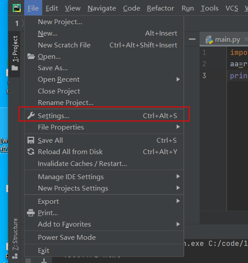Click the .exe C:/code/1 console path

coord(216,244)
